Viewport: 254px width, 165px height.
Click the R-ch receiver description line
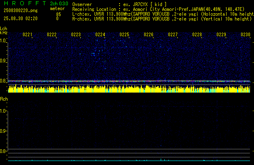pos(162,19)
